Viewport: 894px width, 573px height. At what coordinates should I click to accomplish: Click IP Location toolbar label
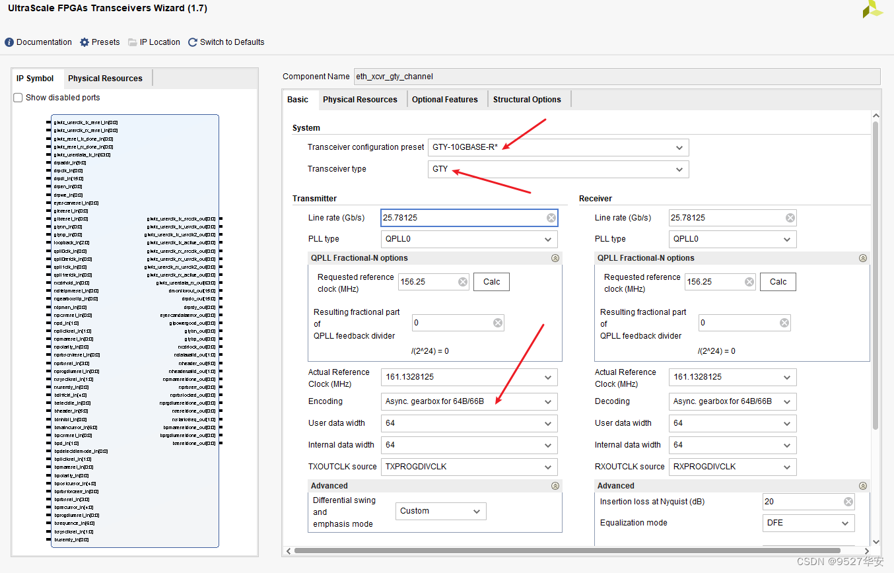coord(160,42)
